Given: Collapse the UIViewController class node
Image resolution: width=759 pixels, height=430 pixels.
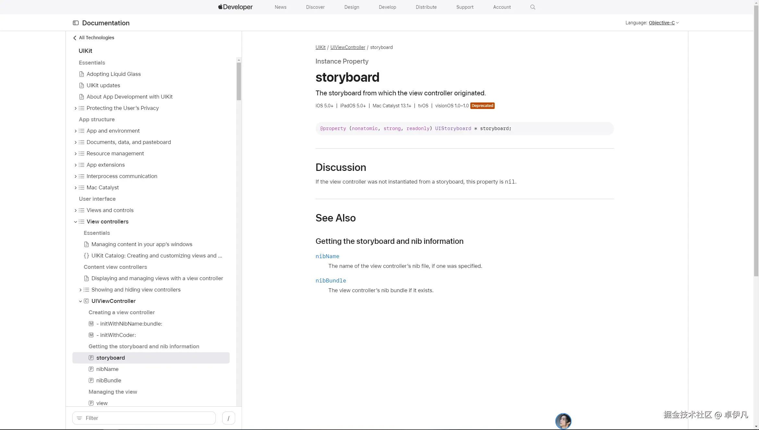Looking at the screenshot, I should click(80, 301).
